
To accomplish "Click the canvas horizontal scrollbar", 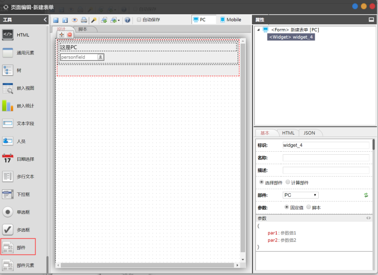I will (x=147, y=265).
